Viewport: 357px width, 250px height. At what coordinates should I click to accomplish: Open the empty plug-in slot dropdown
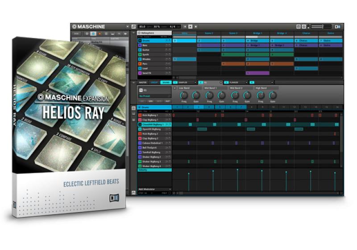pos(272,83)
